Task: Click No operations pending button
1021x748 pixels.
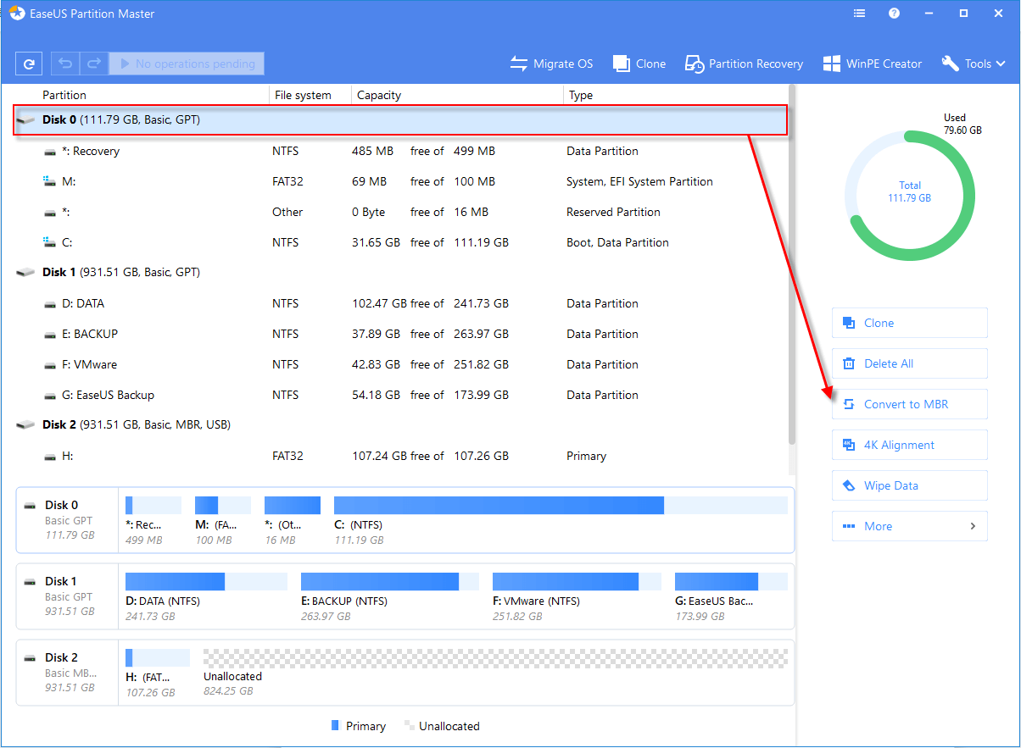Action: coord(187,64)
